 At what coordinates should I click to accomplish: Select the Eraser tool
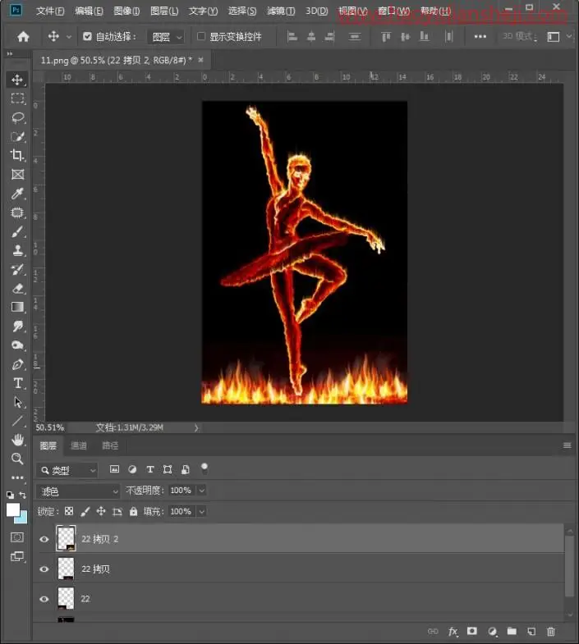(x=17, y=288)
